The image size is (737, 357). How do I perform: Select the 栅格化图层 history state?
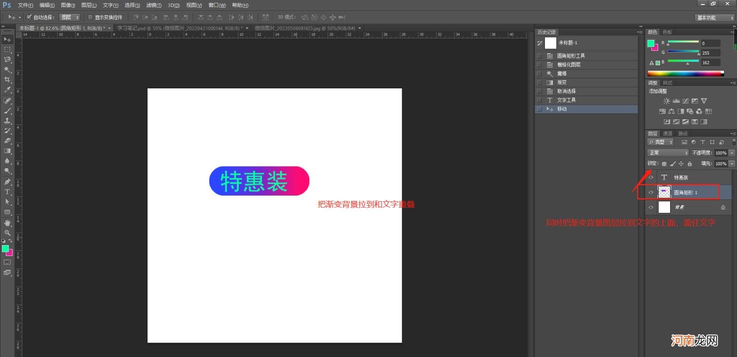tap(587, 65)
